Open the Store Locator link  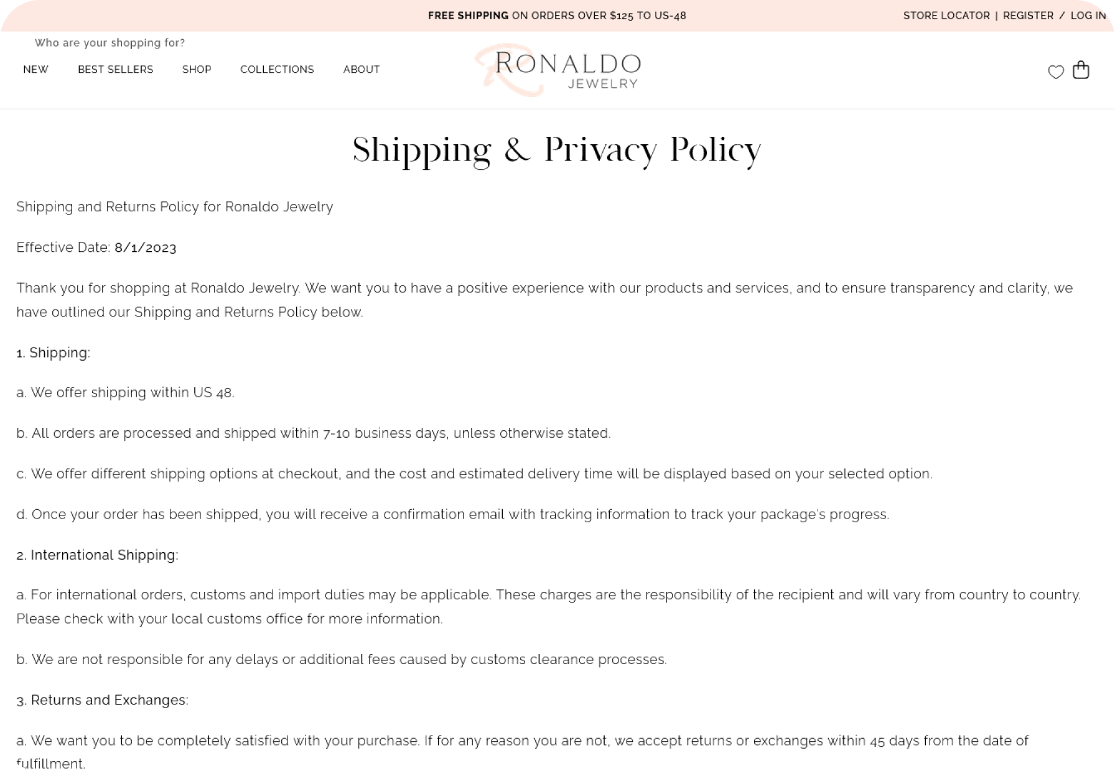coord(946,16)
